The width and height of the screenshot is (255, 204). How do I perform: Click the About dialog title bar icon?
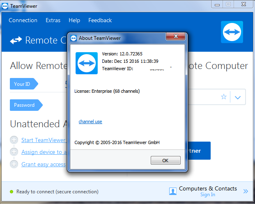click(x=74, y=38)
